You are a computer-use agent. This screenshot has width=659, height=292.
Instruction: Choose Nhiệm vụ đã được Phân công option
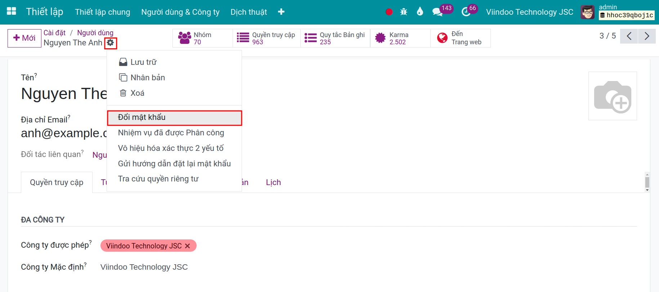coord(174,132)
